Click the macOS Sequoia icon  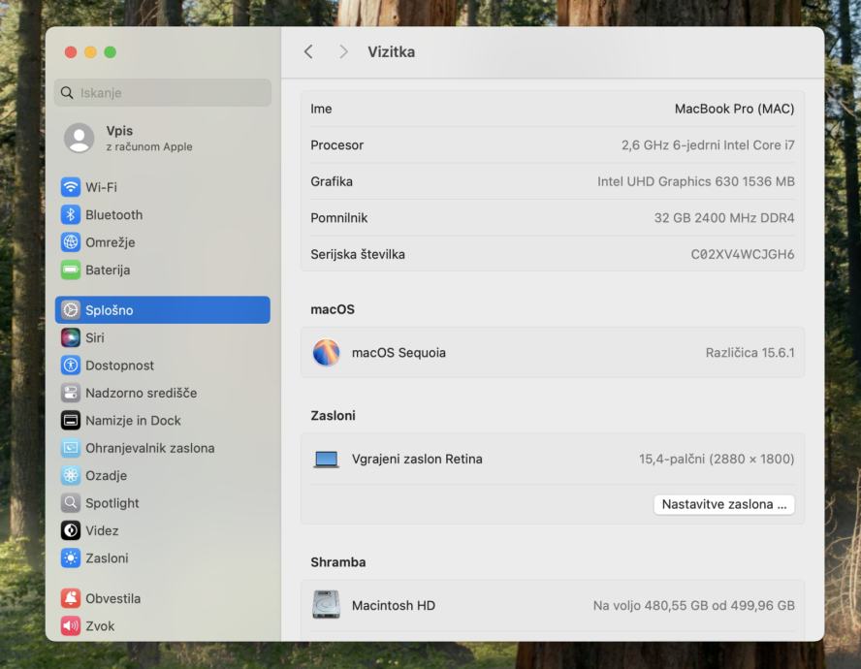(x=327, y=353)
